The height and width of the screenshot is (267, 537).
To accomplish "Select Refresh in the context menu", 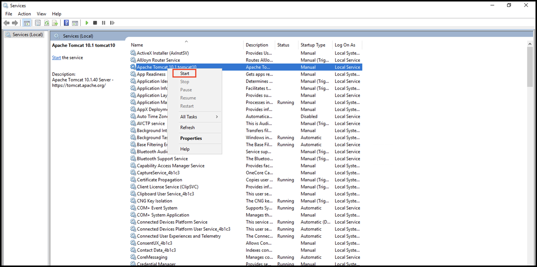I will (187, 128).
